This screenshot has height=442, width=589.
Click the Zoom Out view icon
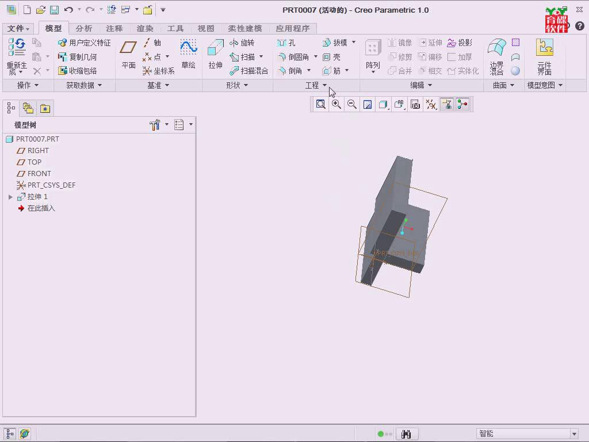click(351, 104)
